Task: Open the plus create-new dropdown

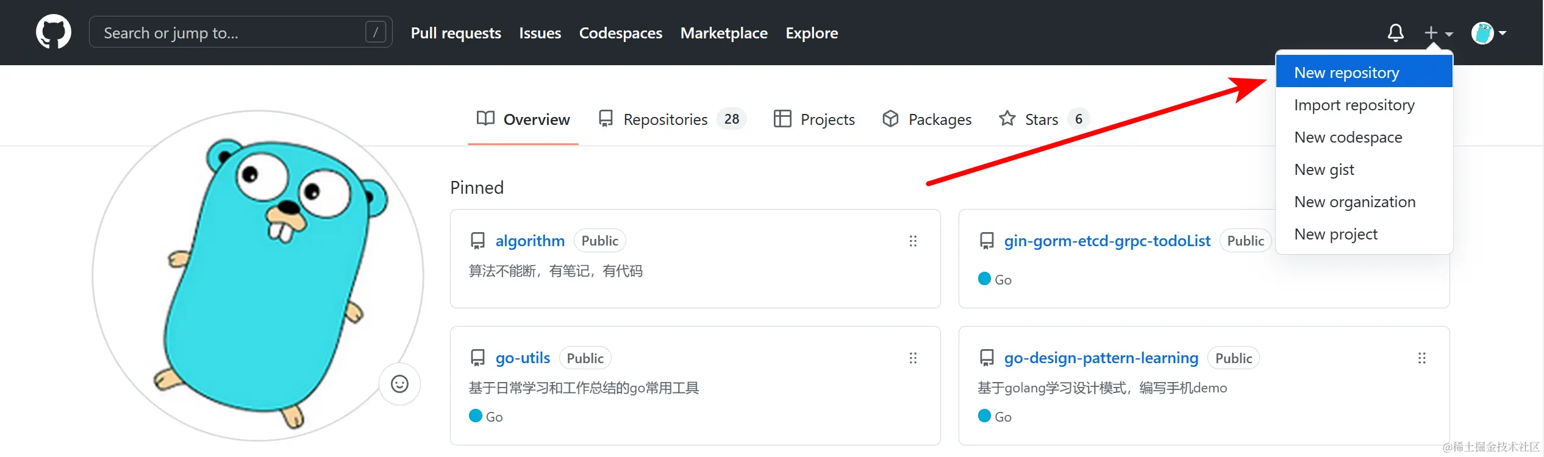Action: click(x=1438, y=33)
